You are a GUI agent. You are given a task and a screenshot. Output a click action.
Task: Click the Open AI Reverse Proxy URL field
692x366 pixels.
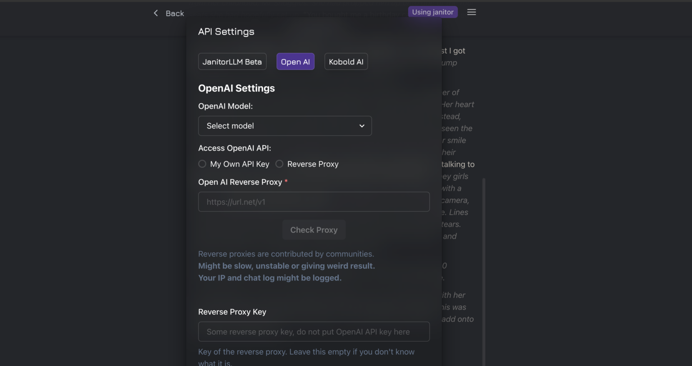pos(314,201)
